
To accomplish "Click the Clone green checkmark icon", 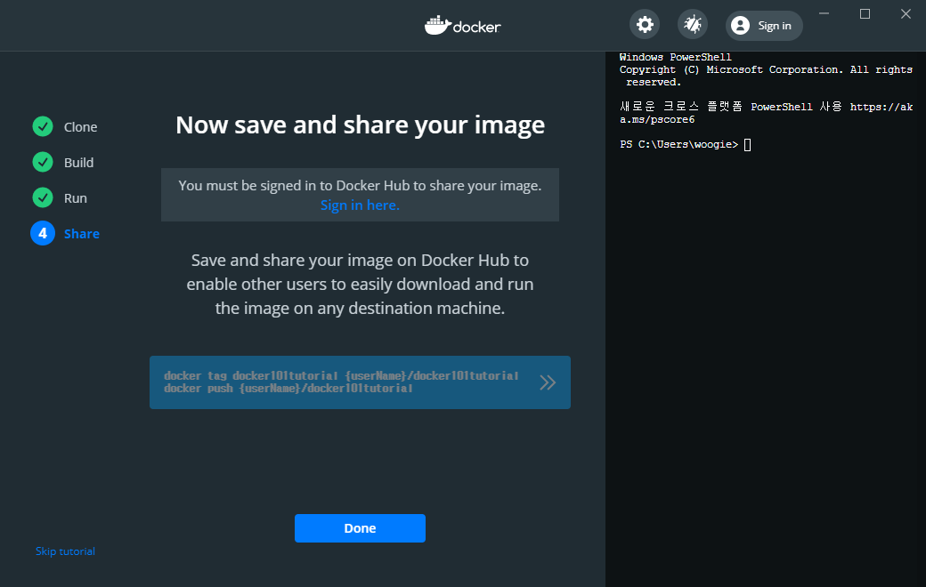I will (43, 126).
